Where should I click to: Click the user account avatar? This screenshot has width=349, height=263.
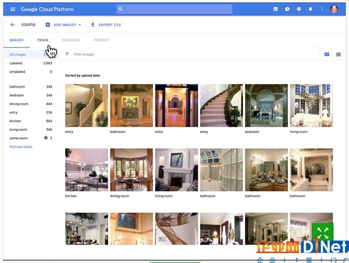pos(334,9)
